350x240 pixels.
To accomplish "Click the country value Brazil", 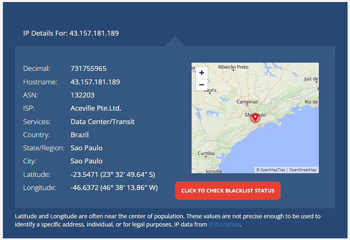I will [80, 135].
